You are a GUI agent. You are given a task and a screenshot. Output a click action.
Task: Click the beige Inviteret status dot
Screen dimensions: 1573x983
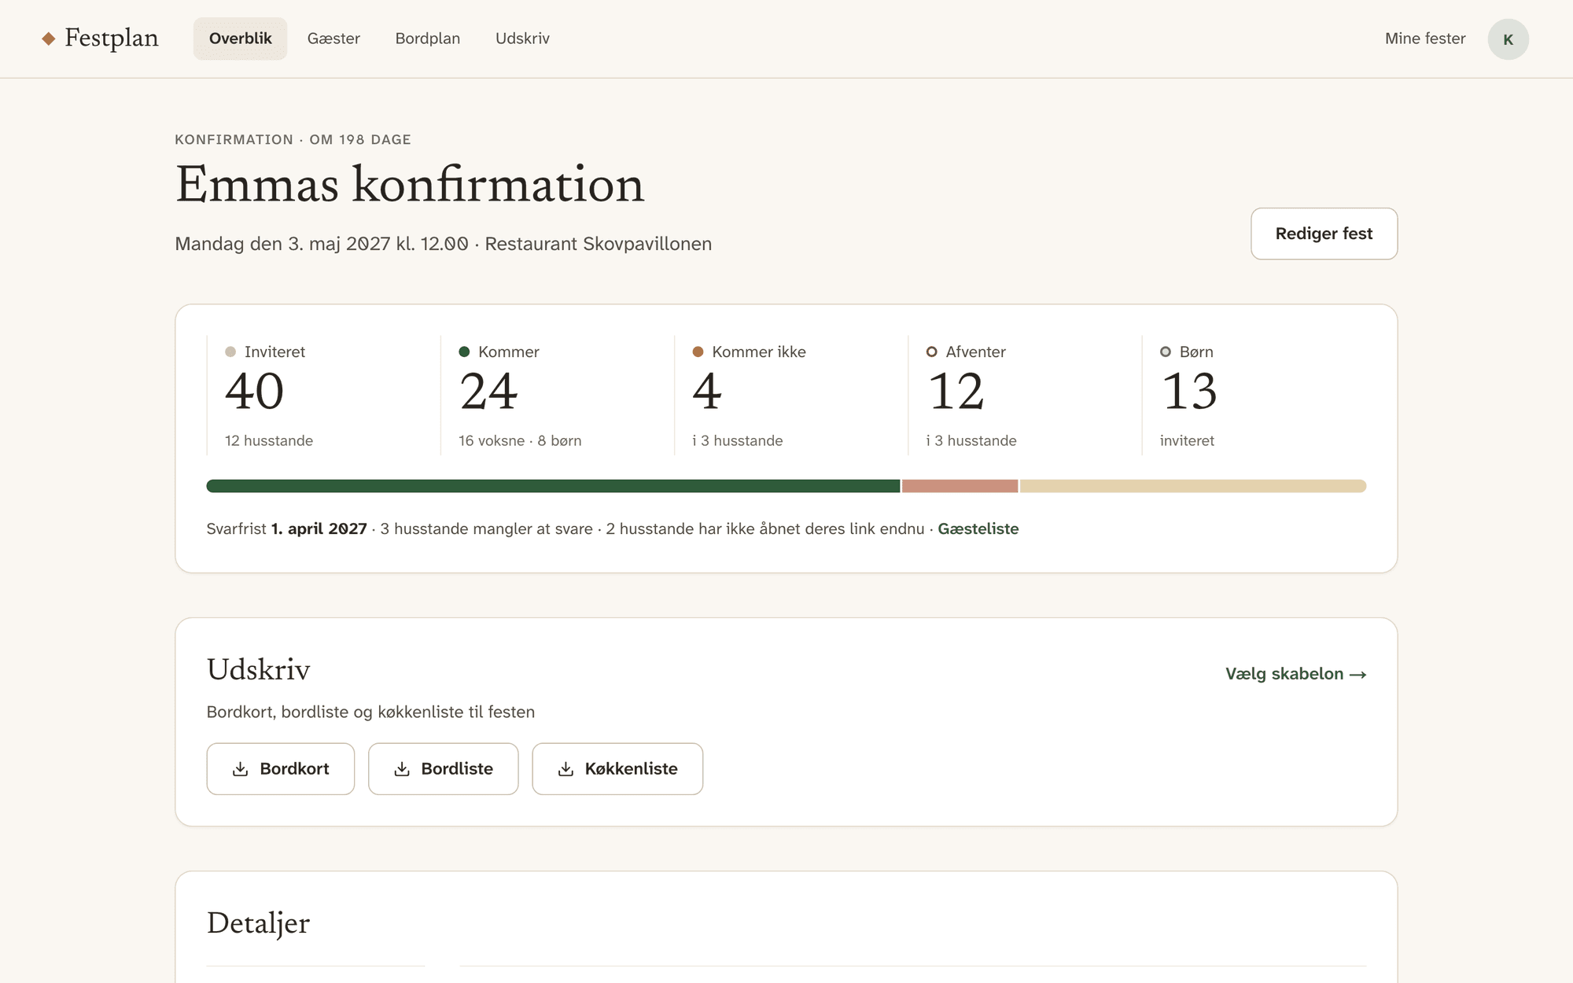click(x=230, y=352)
